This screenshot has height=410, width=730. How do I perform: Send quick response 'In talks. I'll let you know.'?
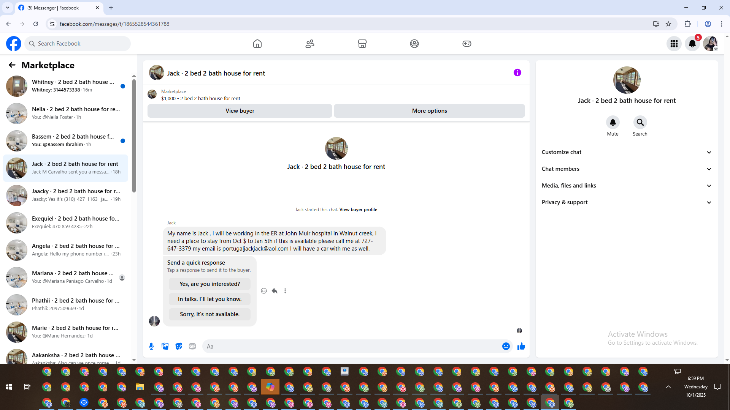[x=210, y=299]
